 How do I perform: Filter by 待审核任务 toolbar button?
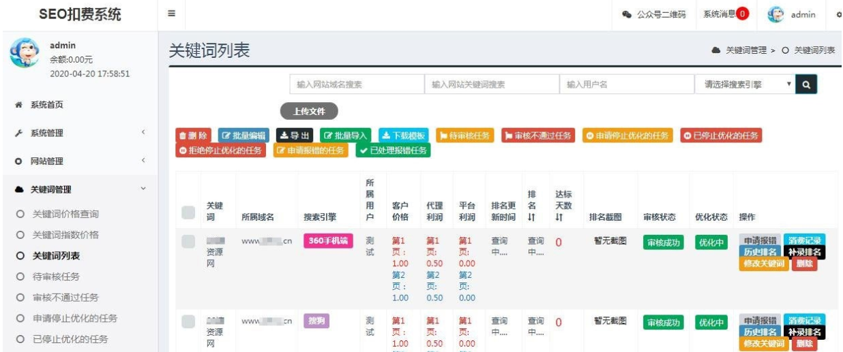click(x=464, y=135)
